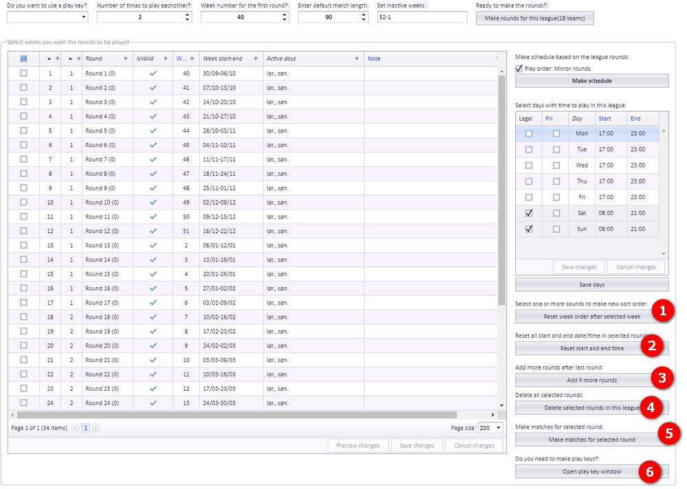Check the Round 5 (0) row checkbox
The width and height of the screenshot is (687, 489).
click(23, 130)
